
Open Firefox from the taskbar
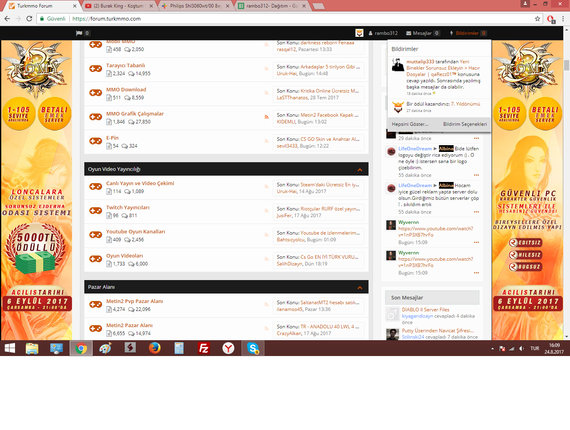point(155,348)
